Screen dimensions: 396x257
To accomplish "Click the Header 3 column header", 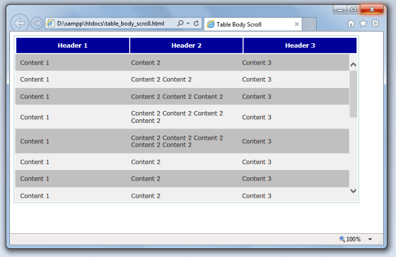I will click(x=300, y=46).
